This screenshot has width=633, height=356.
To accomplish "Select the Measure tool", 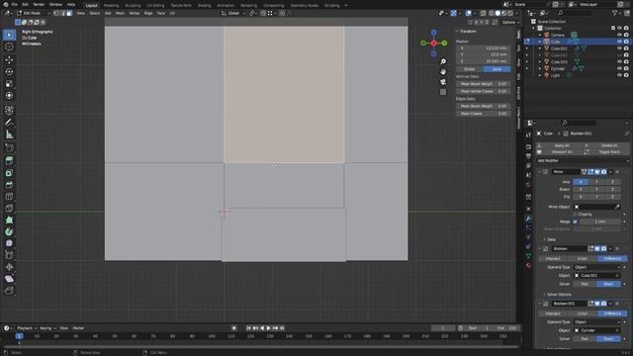I will 9,134.
